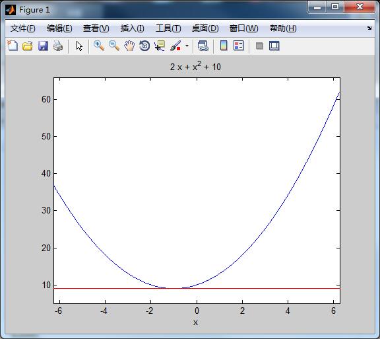Print the figure with the printer icon
380x339 pixels.
(58, 46)
